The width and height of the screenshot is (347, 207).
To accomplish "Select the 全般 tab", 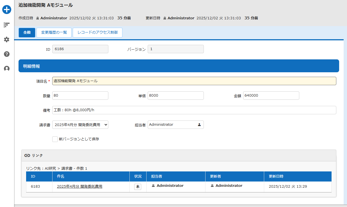I will pos(27,32).
